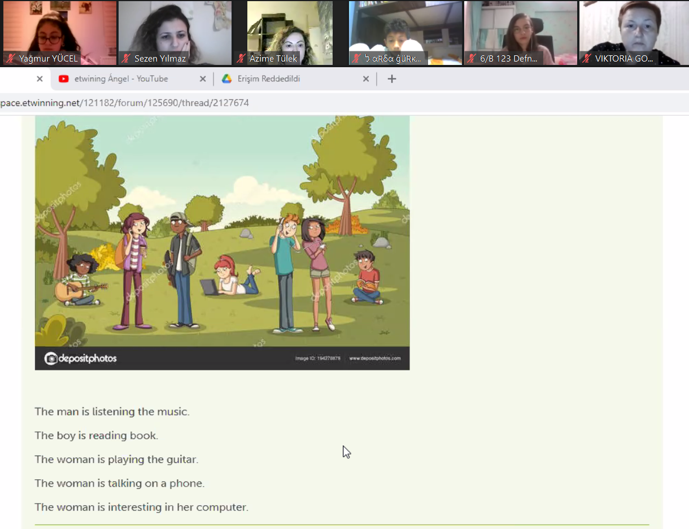Click the park cartoon image in the forum post
The height and width of the screenshot is (529, 689).
[222, 231]
